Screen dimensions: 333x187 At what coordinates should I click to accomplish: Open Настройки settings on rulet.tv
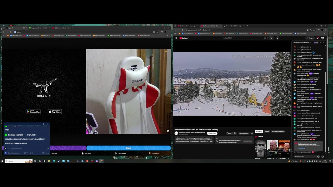tap(120, 153)
